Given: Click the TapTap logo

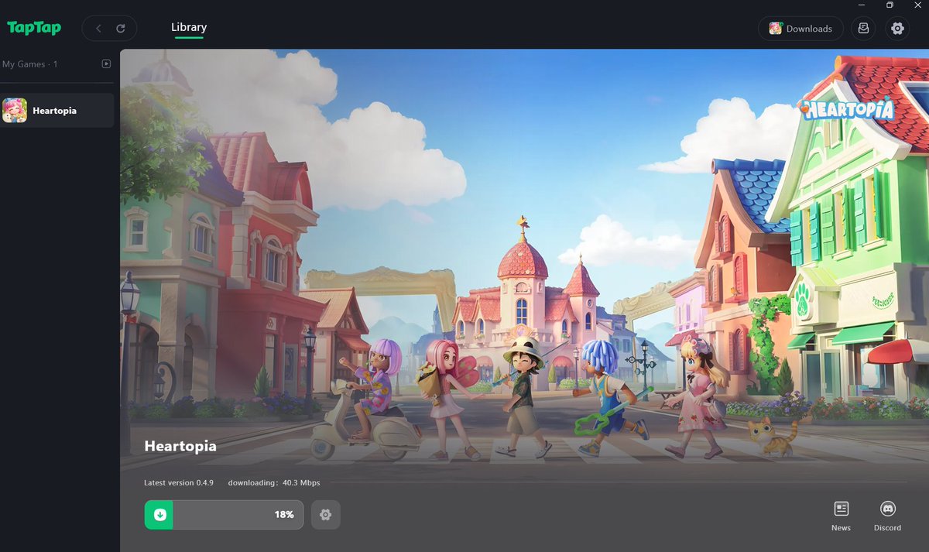Looking at the screenshot, I should [34, 28].
